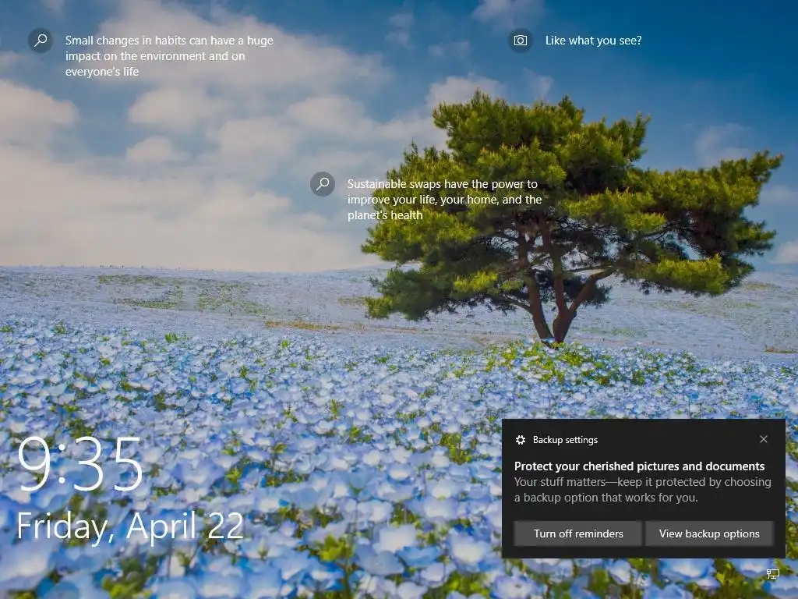The height and width of the screenshot is (599, 798).
Task: Turn off reminders in the backup notification
Action: [578, 533]
